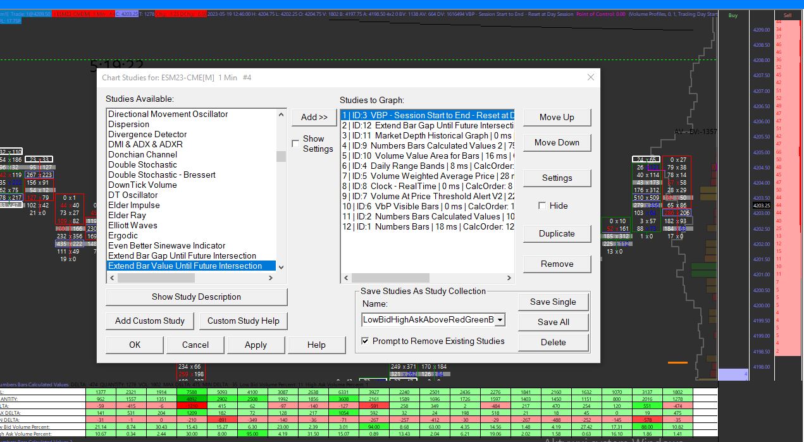Select ID:12 Extend Bar Gap graphed study

428,125
